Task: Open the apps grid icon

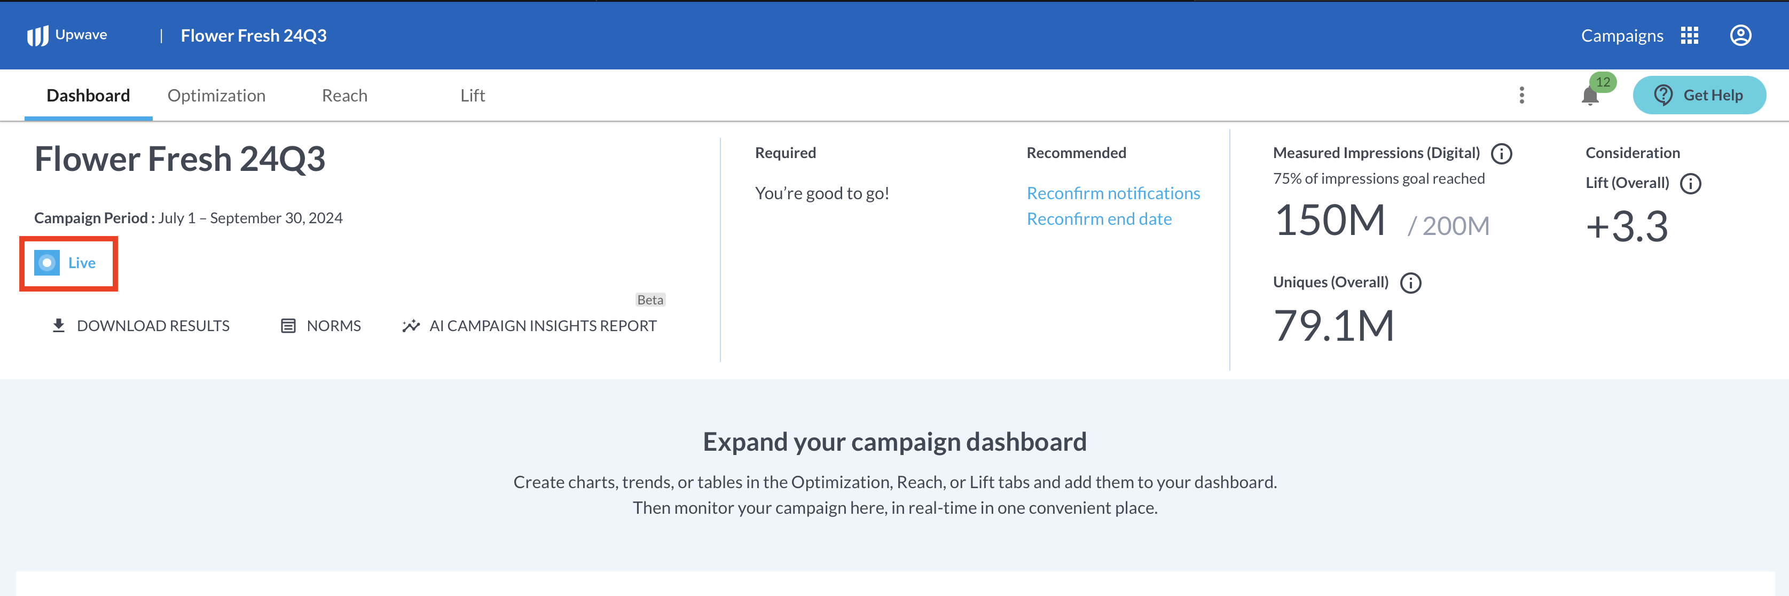Action: pyautogui.click(x=1689, y=35)
